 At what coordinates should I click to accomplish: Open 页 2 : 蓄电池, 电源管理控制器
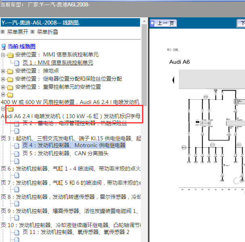tap(75, 123)
